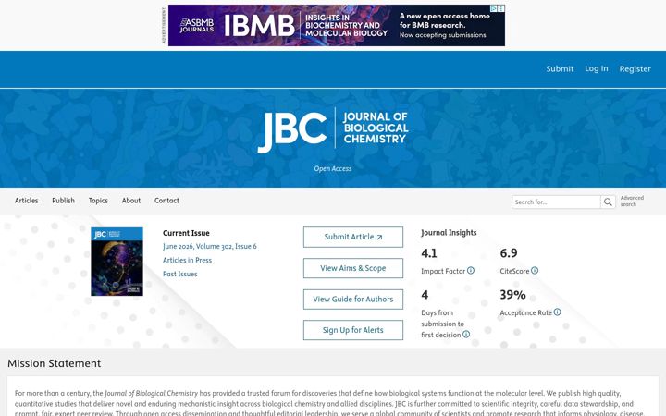Click the 4.1 Impact Factor value

click(x=429, y=253)
